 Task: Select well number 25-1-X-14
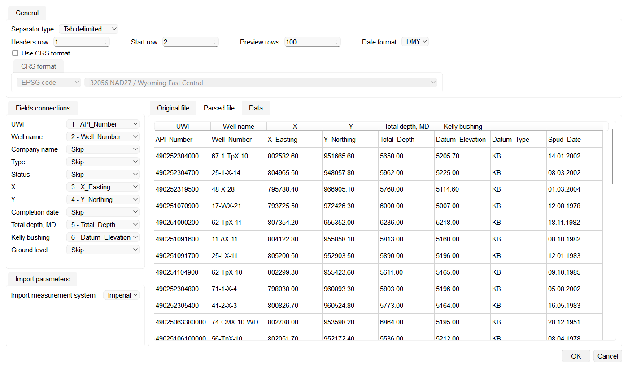click(x=238, y=172)
